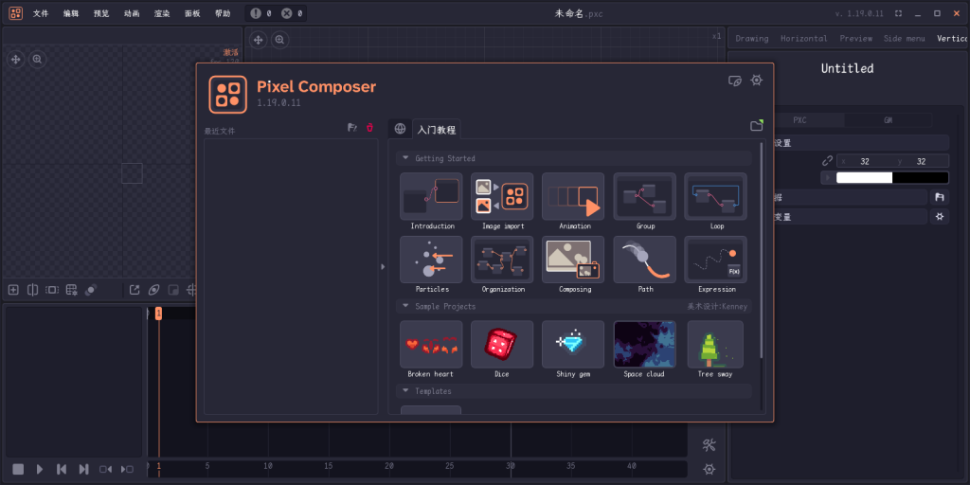This screenshot has width=970, height=485.
Task: Click the pan icon in the preview panel
Action: tap(15, 60)
